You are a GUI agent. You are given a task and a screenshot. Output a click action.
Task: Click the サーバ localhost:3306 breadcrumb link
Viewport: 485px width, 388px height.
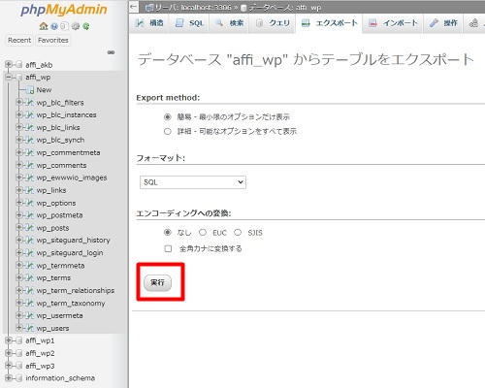pyautogui.click(x=188, y=7)
